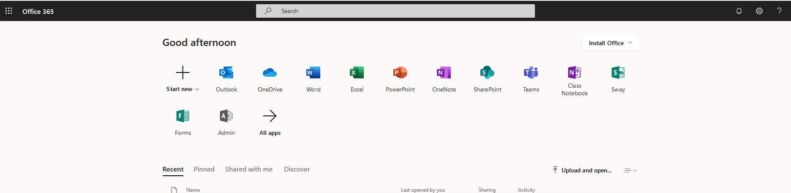Click Upload and open button
Image resolution: width=791 pixels, height=193 pixels.
[x=582, y=170]
